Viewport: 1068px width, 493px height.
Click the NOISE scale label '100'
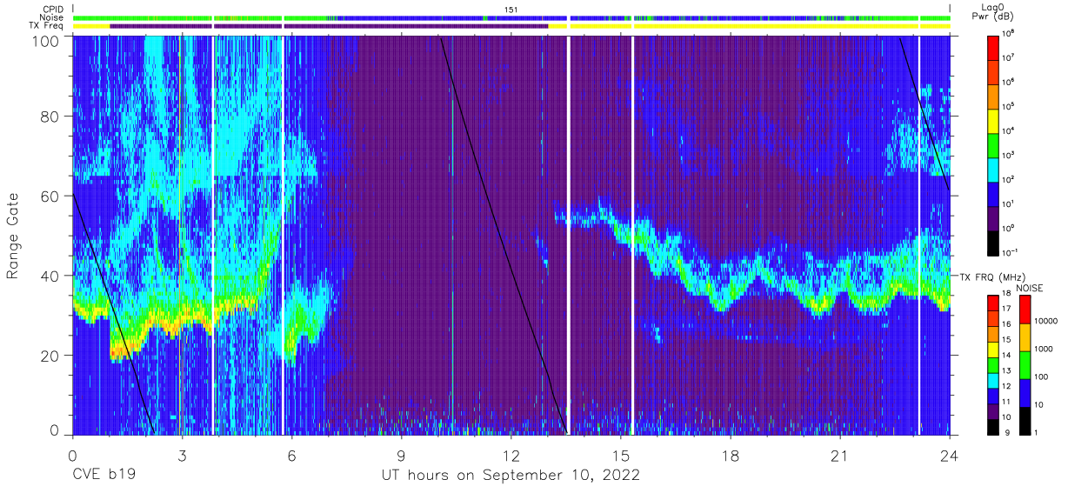pos(1043,378)
